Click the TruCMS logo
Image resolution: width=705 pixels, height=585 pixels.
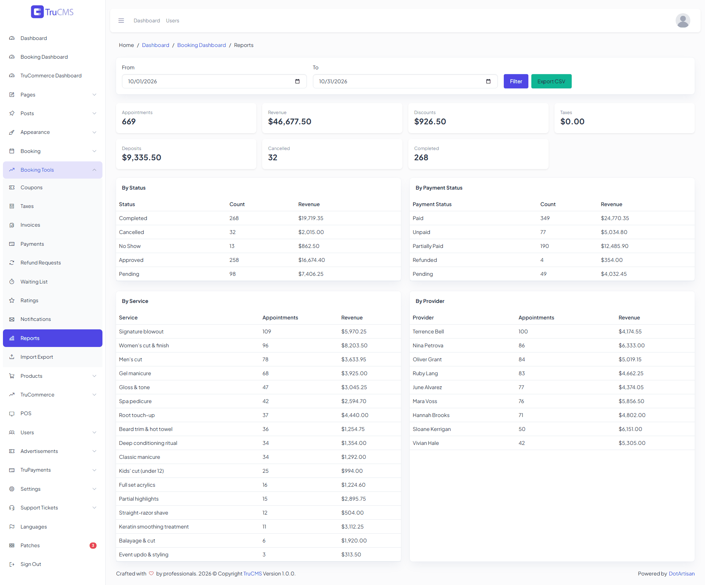(52, 12)
